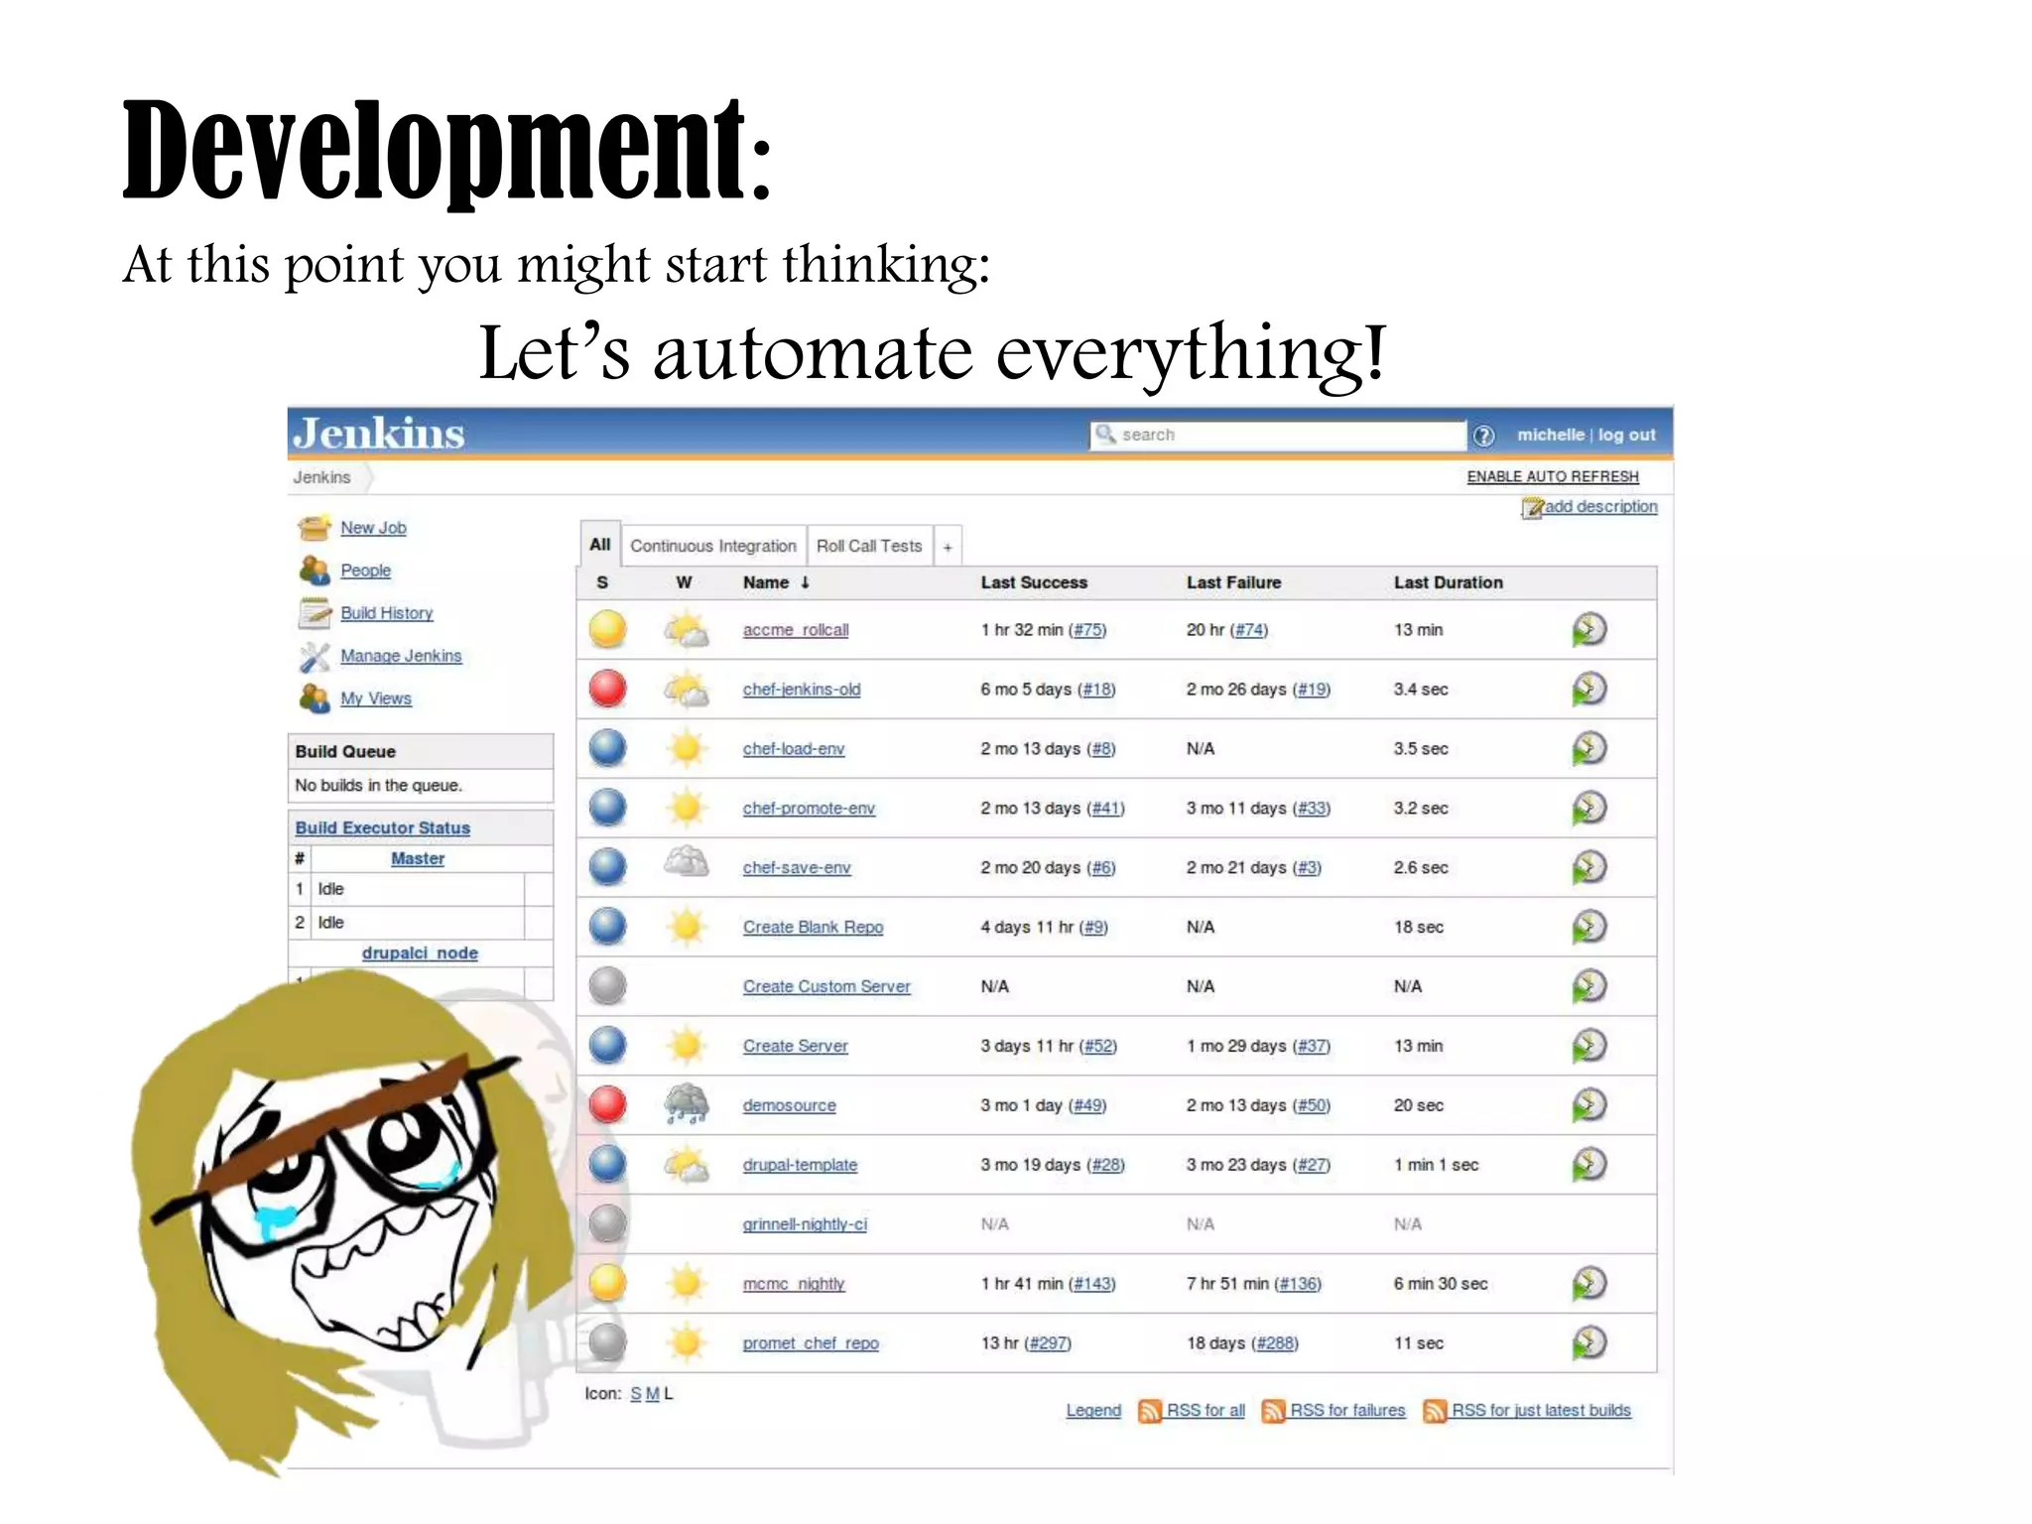Click red status ball for chef-jenkins-old
Image resolution: width=2032 pixels, height=1524 pixels.
(x=607, y=689)
